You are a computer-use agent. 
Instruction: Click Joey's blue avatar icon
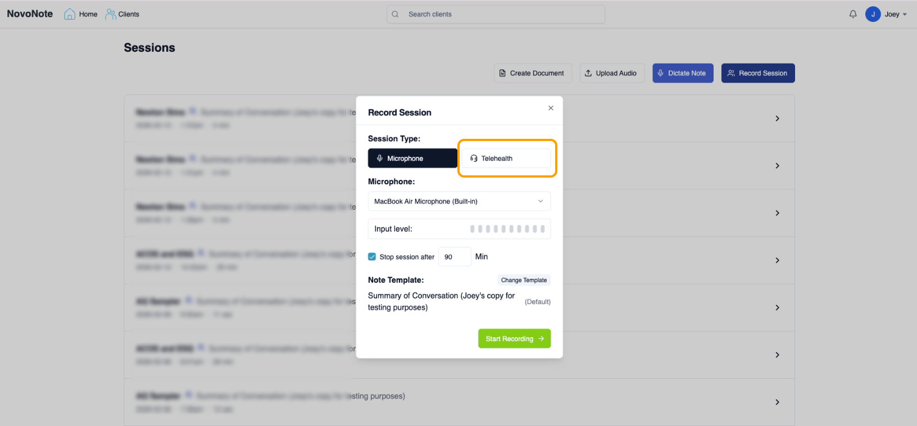point(873,14)
